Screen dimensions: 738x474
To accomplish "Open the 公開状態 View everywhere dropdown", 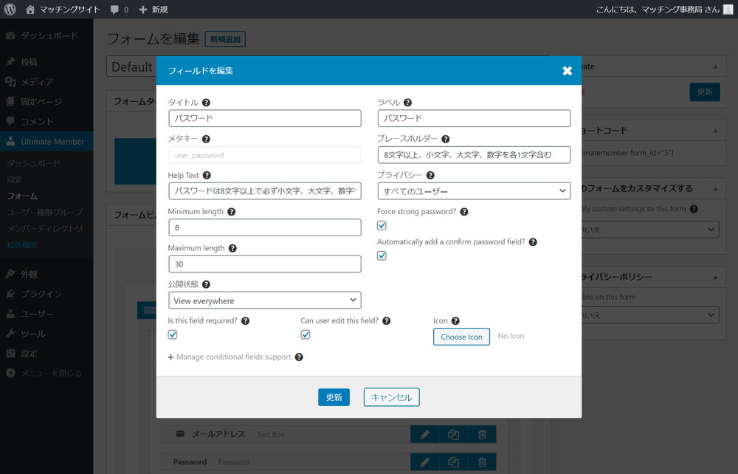I will pos(265,300).
